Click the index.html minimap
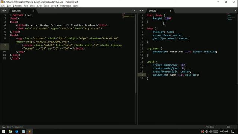The width and height of the screenshot is (238, 134). click(128, 16)
